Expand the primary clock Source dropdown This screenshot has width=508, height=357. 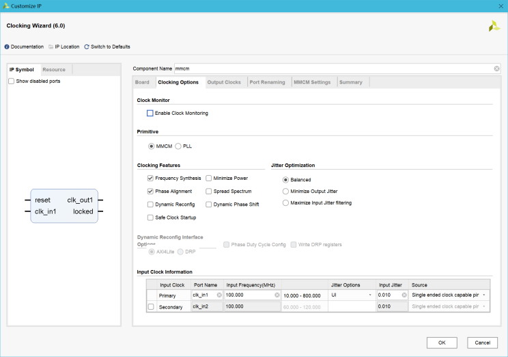pyautogui.click(x=484, y=295)
